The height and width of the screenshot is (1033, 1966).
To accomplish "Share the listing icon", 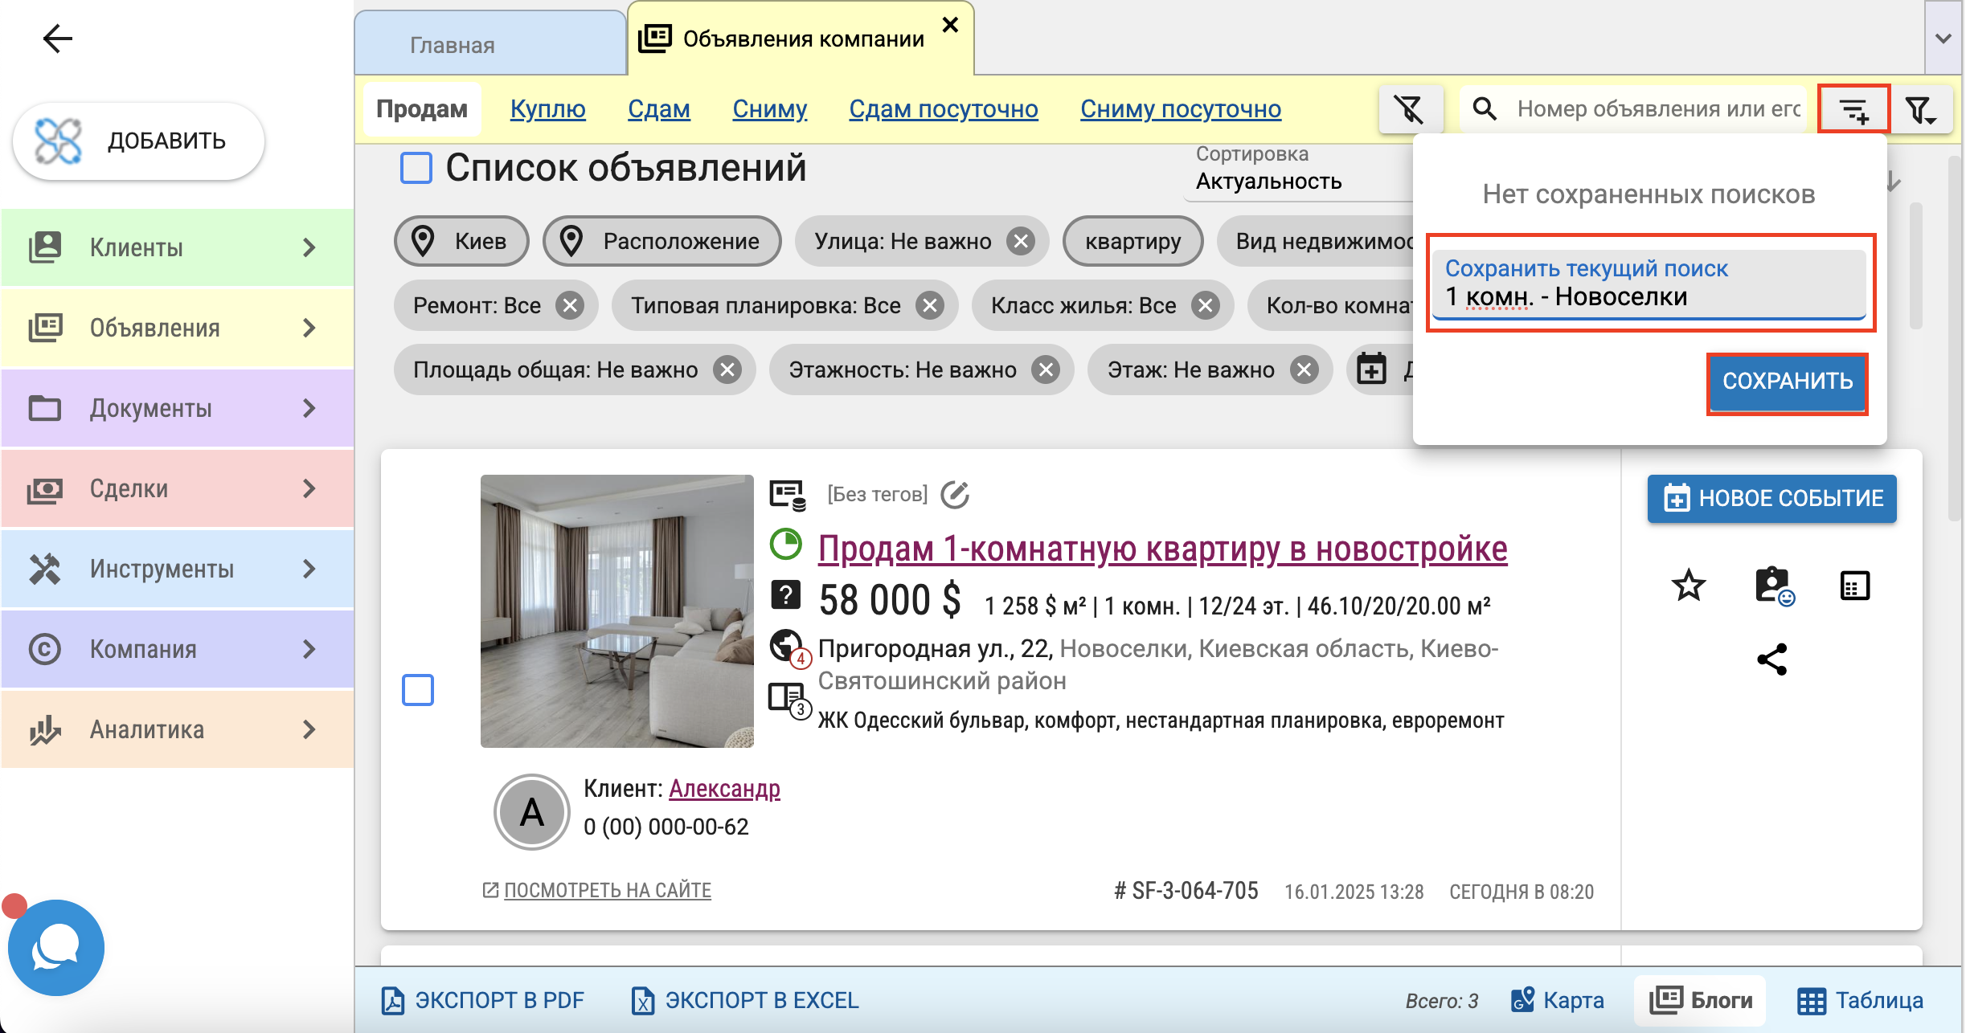I will pos(1772,659).
